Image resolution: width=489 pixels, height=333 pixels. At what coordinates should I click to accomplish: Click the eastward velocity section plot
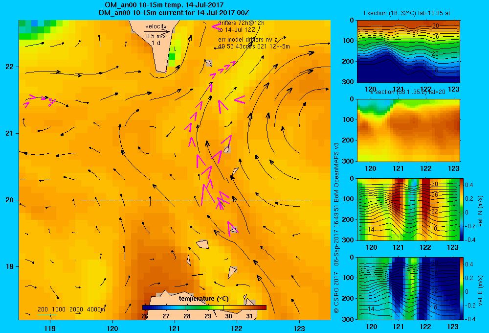[x=408, y=288]
